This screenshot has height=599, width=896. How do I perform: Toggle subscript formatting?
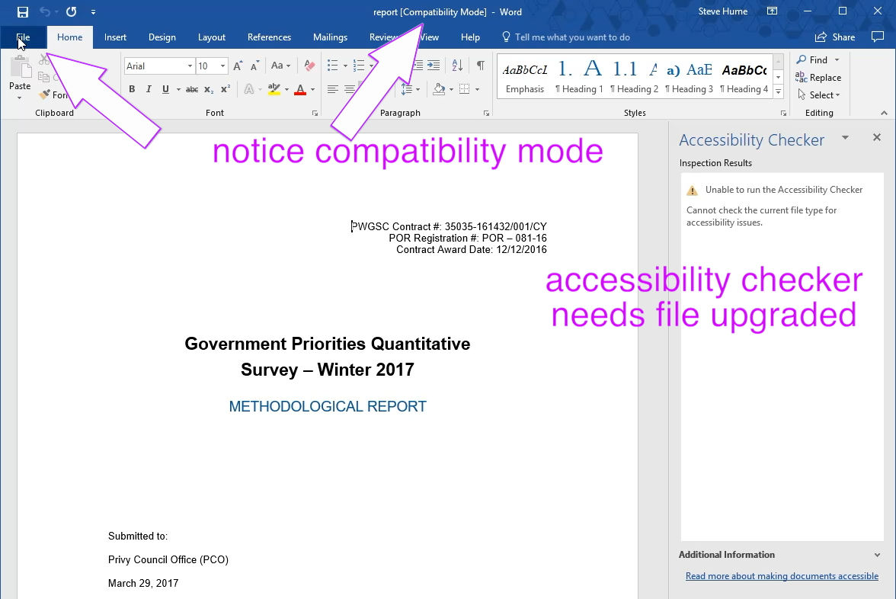pyautogui.click(x=209, y=89)
